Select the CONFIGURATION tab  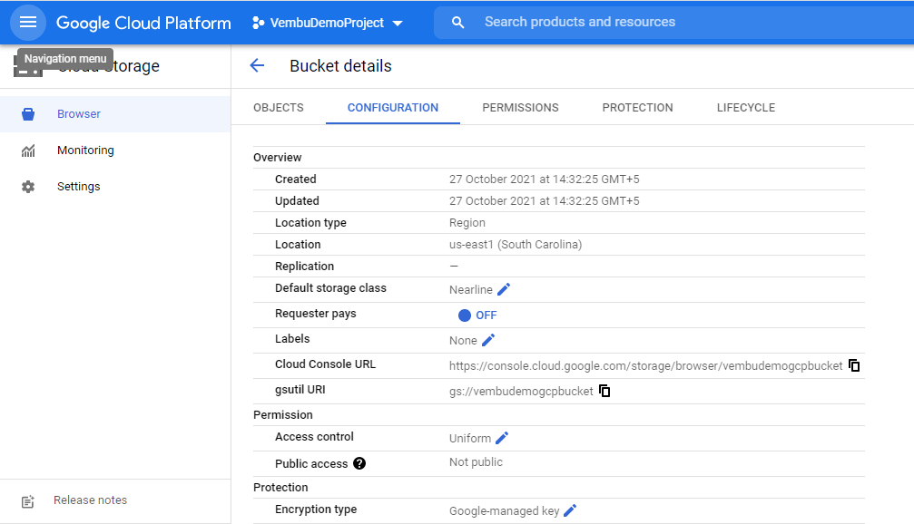pos(393,108)
